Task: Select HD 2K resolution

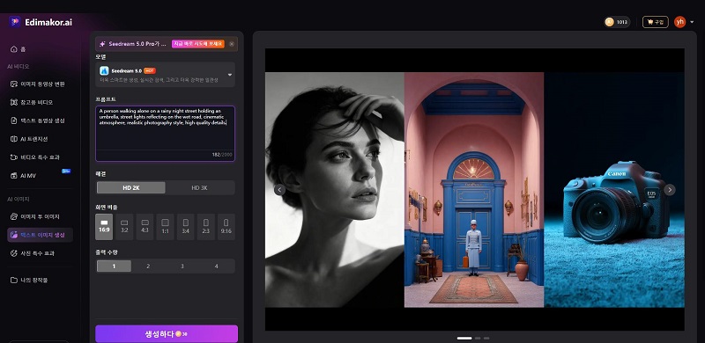Action: (130, 187)
